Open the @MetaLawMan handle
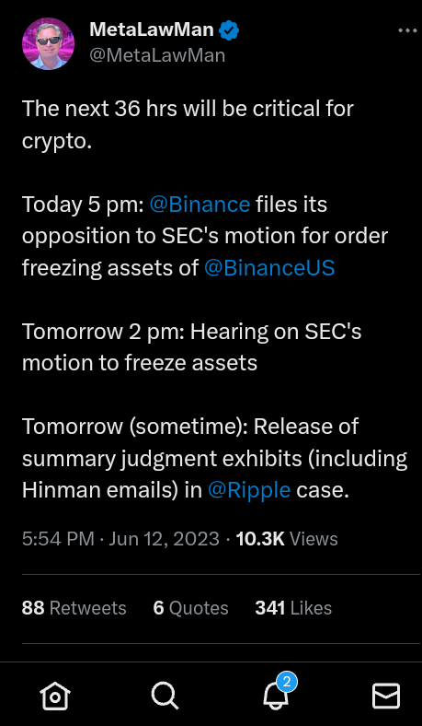The height and width of the screenshot is (726, 422). (157, 55)
